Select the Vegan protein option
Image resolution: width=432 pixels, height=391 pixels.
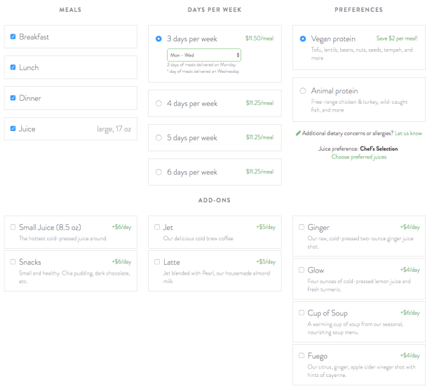[303, 39]
